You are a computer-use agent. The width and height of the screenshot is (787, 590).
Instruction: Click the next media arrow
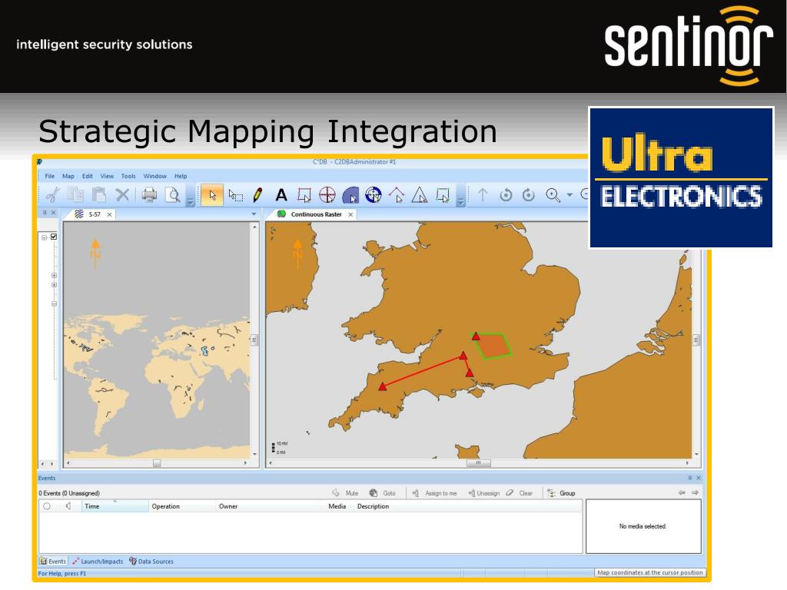coord(695,492)
